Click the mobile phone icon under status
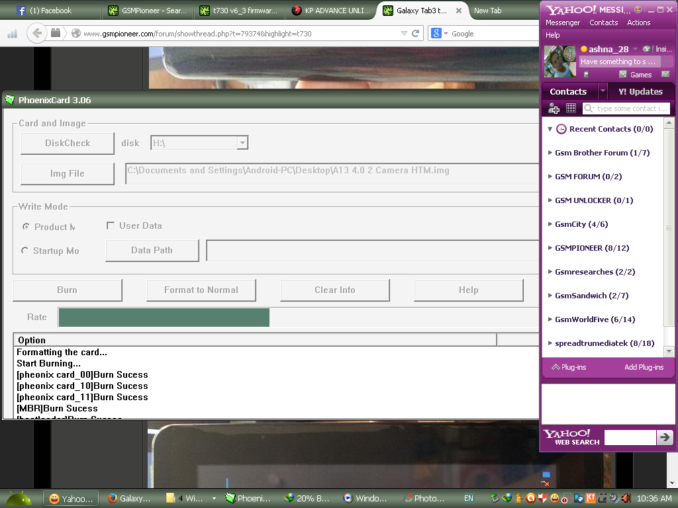Screen dimensions: 678x508 [586, 74]
